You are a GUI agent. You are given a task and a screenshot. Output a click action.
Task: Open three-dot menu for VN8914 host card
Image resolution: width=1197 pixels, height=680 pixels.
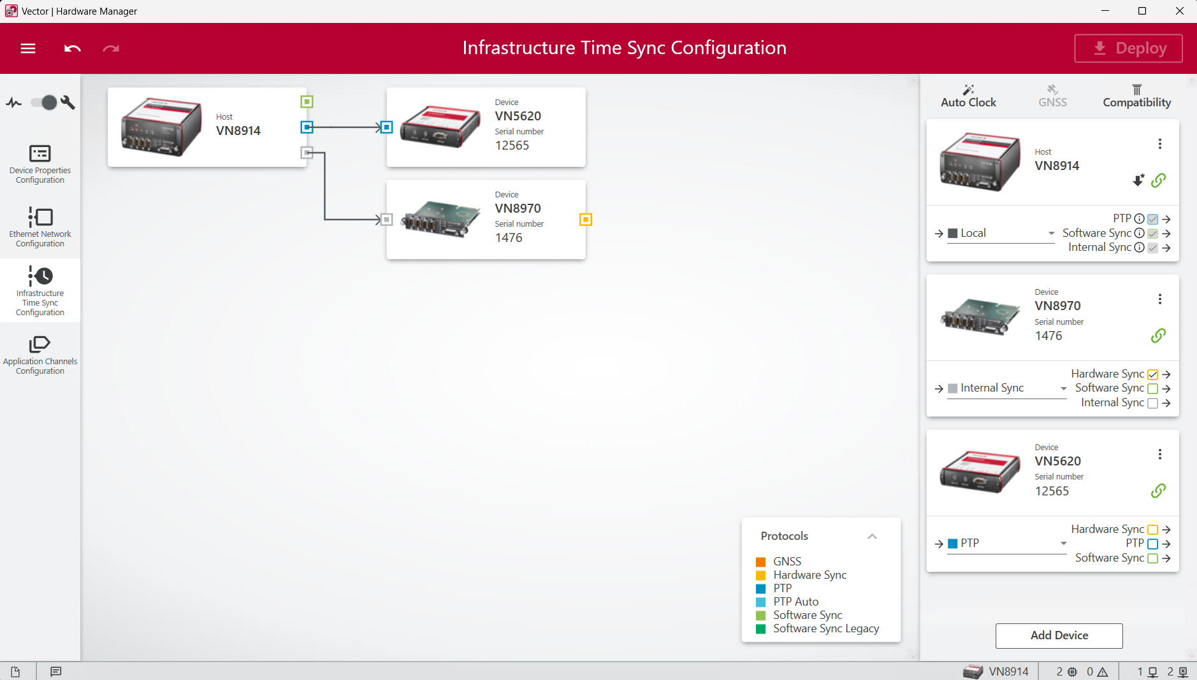click(x=1159, y=144)
